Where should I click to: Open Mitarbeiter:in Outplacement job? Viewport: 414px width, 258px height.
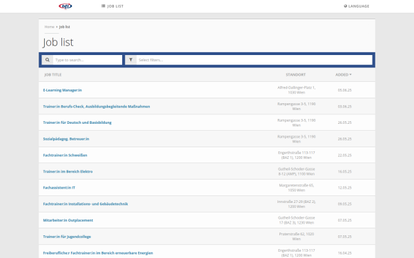click(68, 220)
